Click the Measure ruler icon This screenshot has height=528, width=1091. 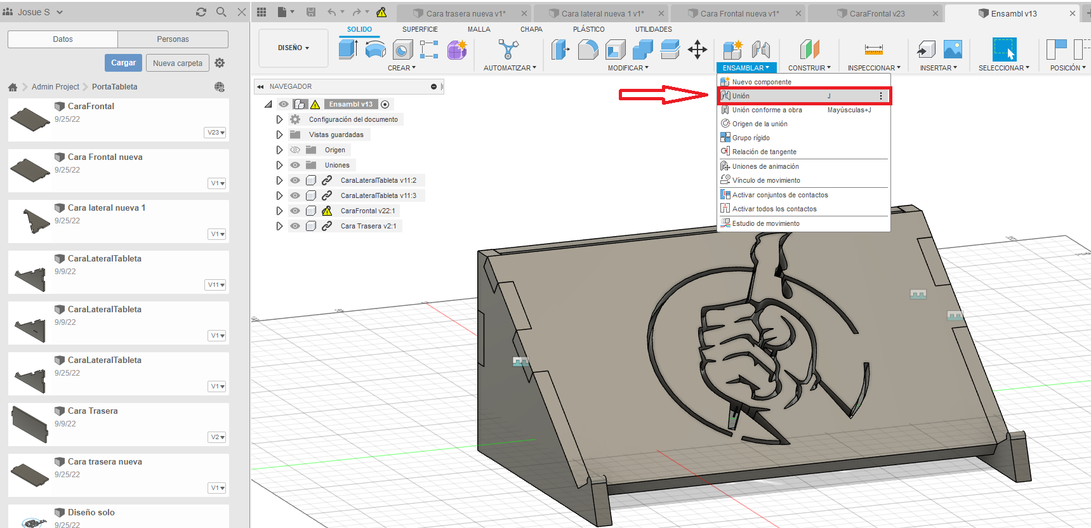point(874,49)
